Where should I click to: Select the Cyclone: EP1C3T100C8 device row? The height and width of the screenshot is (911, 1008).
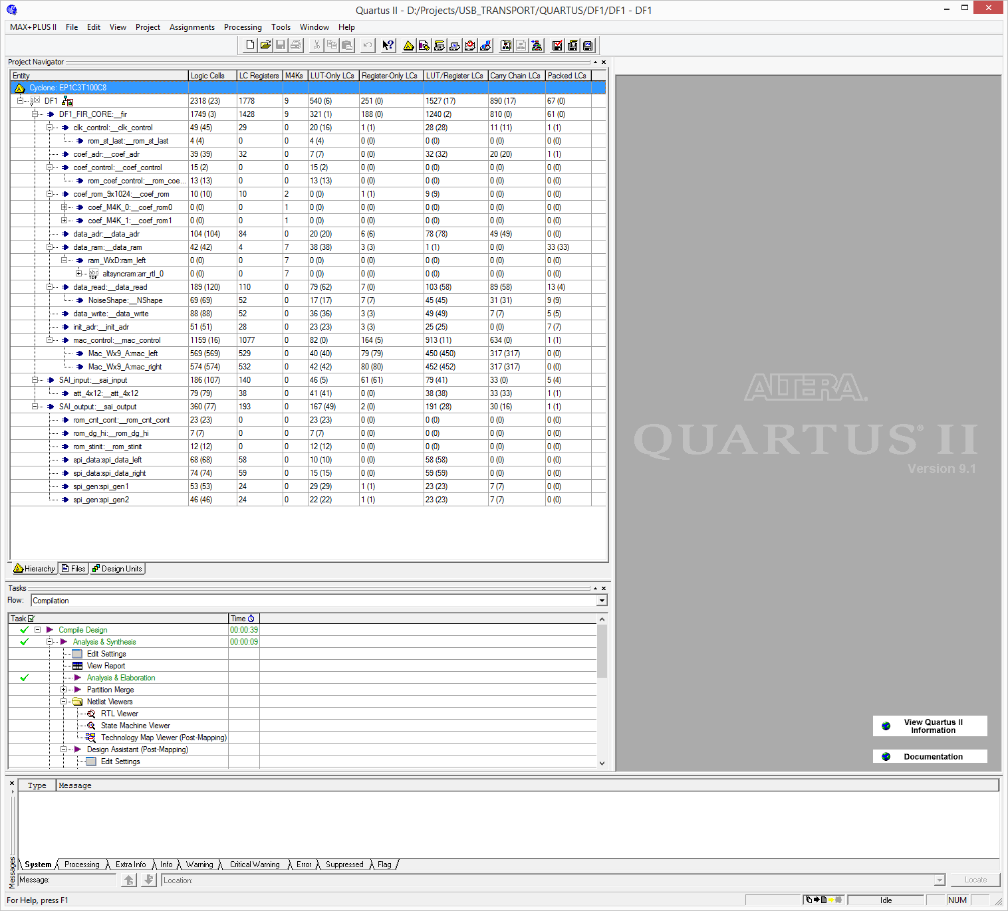308,87
